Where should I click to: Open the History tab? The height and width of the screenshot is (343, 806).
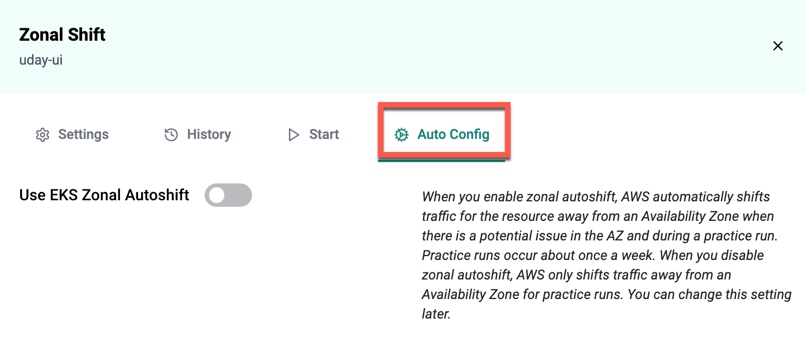[x=209, y=135]
